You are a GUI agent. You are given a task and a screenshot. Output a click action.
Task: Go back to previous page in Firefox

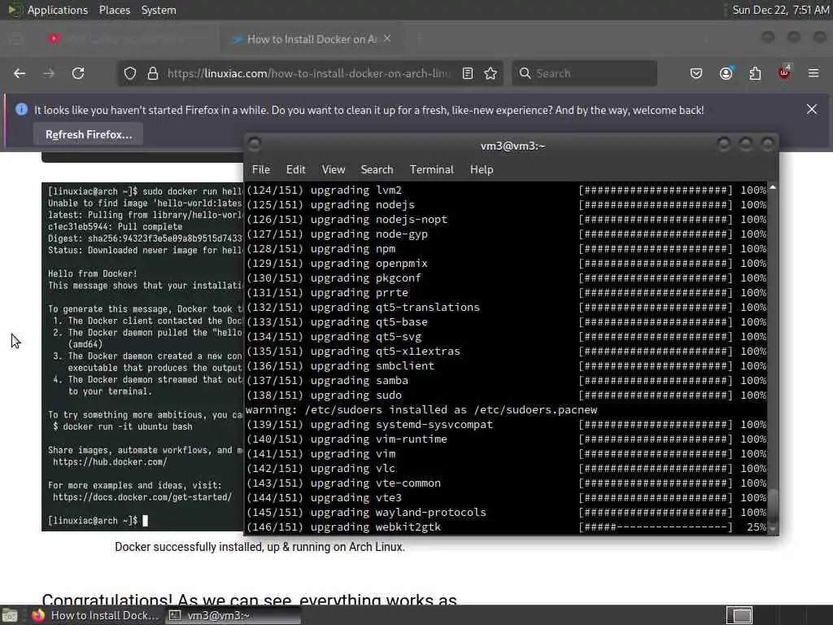(x=20, y=73)
